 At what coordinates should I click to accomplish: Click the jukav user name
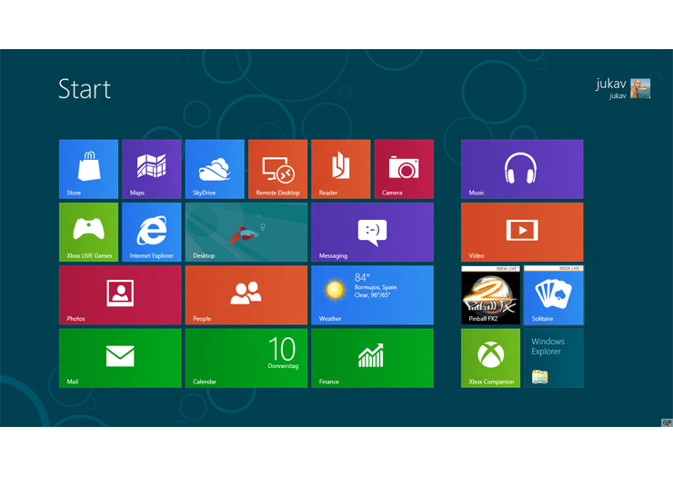(611, 84)
